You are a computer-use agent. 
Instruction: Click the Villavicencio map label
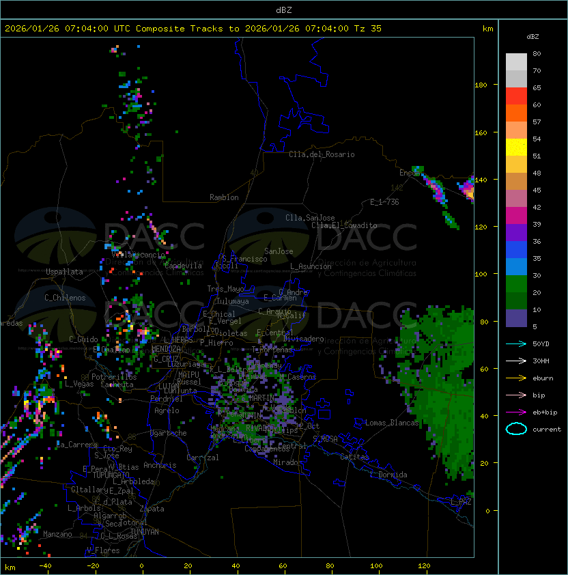[138, 255]
